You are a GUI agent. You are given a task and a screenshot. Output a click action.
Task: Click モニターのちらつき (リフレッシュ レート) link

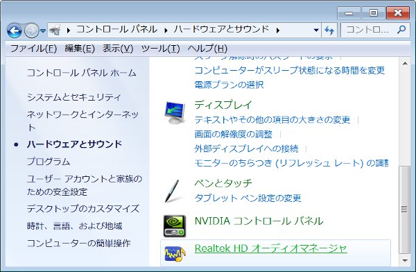click(291, 163)
